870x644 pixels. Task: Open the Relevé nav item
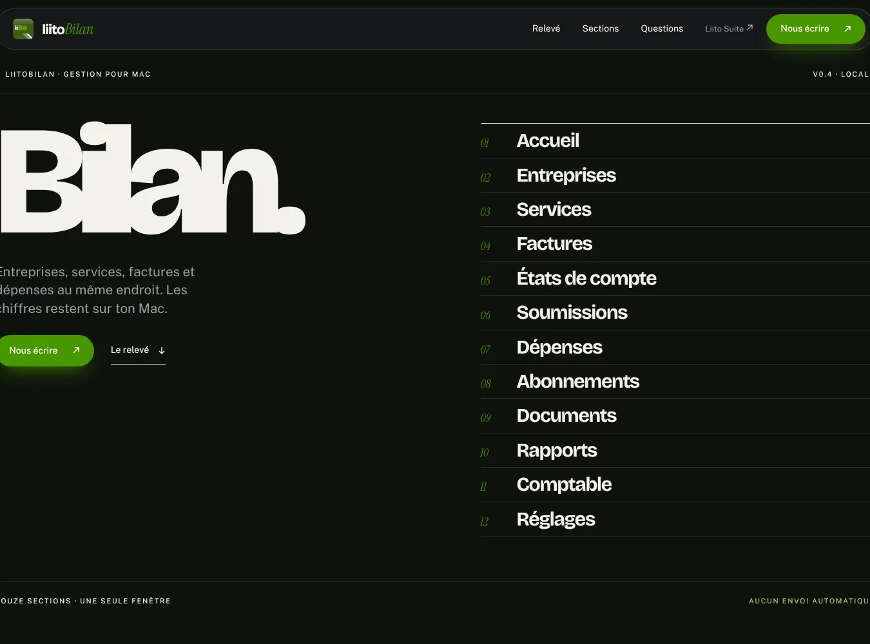coord(546,28)
